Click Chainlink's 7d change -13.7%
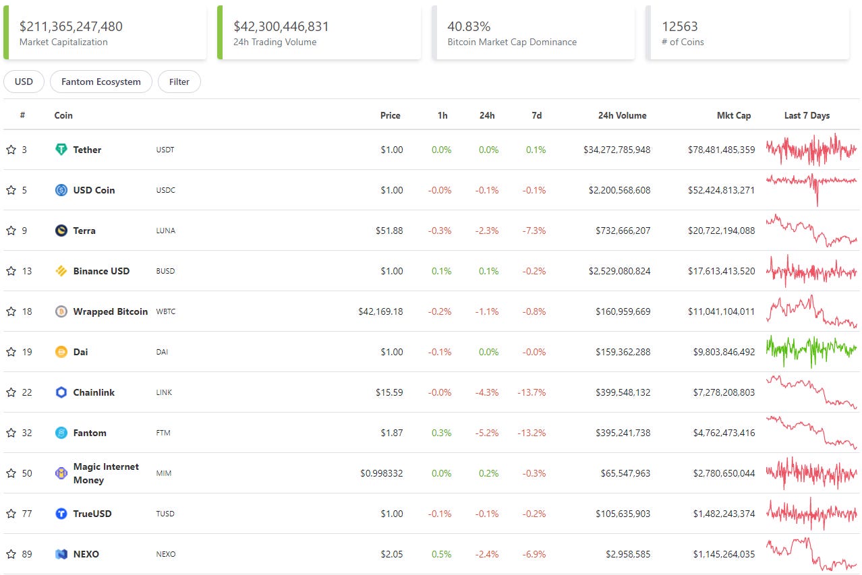Screen dimensions: 862x575 (x=531, y=392)
